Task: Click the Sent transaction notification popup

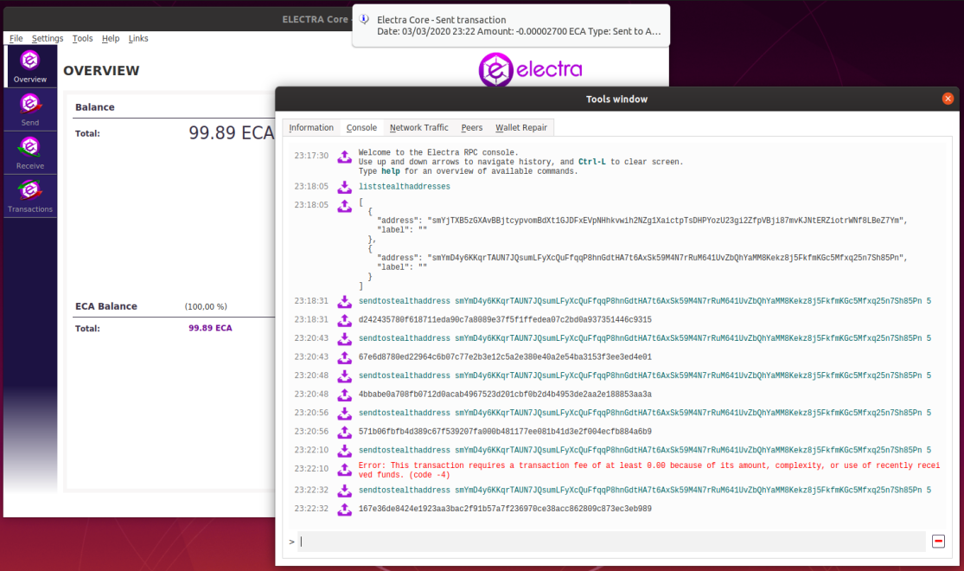Action: (x=511, y=25)
